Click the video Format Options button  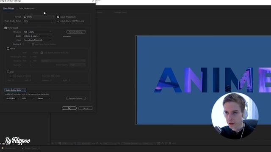tap(76, 32)
